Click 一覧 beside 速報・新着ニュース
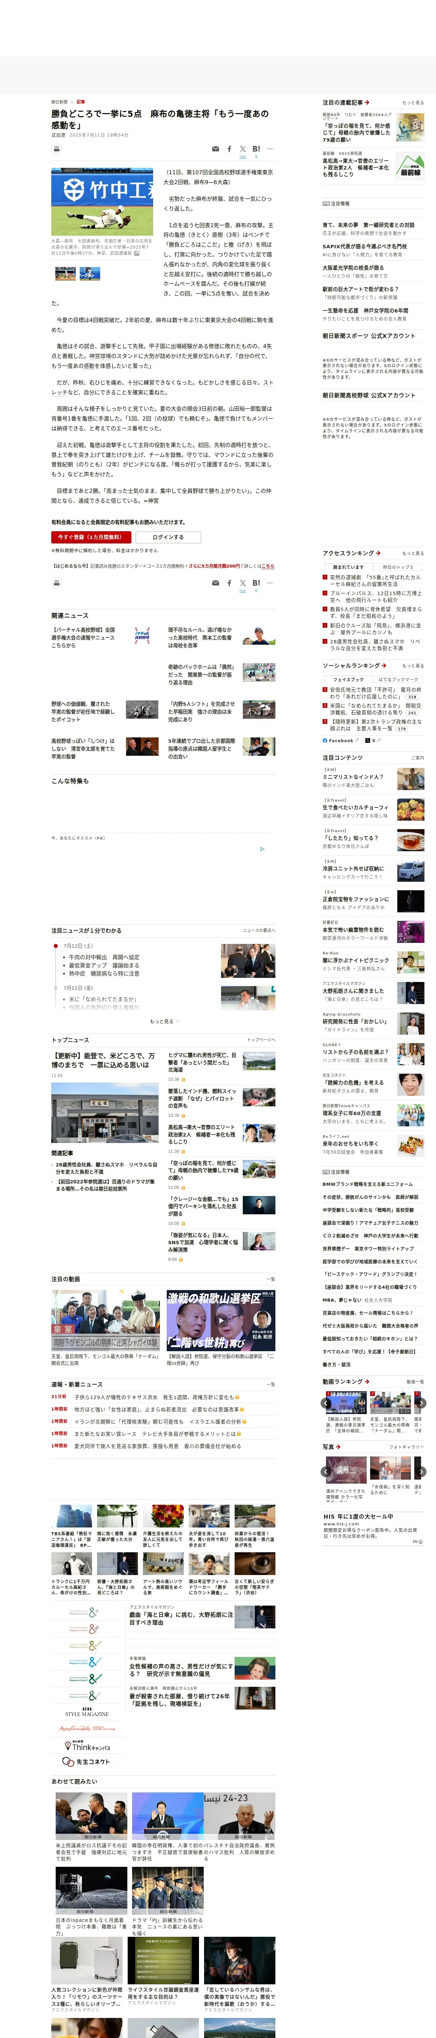This screenshot has height=2038, width=436. pos(271,1384)
